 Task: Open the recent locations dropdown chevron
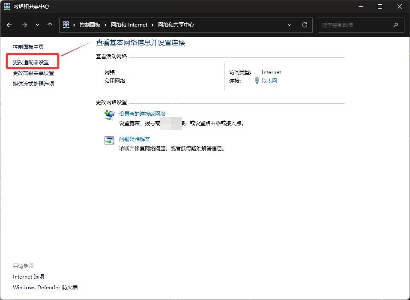click(x=37, y=25)
